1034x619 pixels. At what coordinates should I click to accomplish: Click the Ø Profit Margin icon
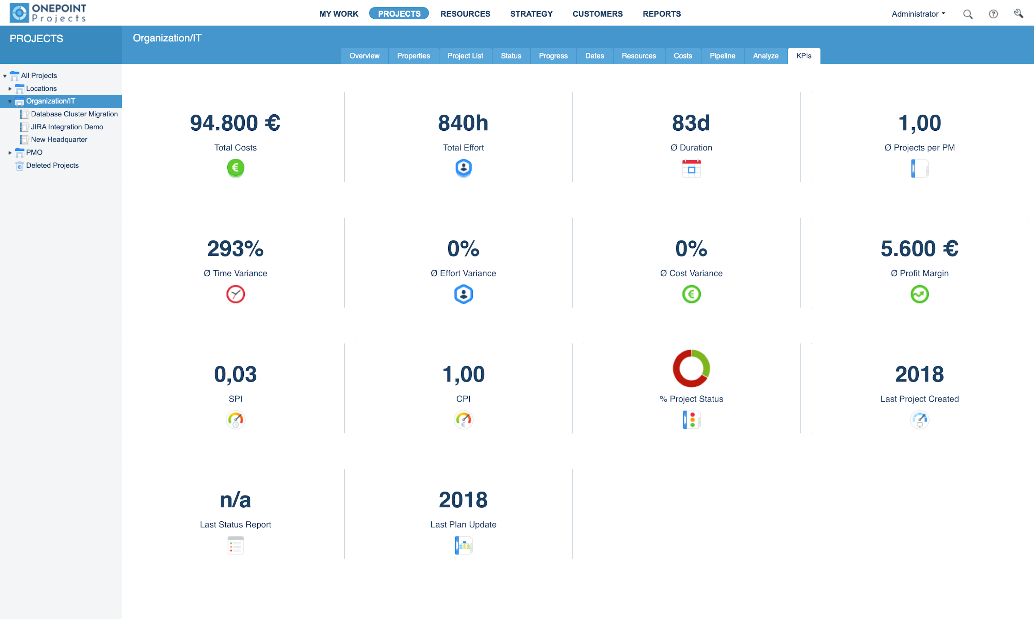point(919,294)
